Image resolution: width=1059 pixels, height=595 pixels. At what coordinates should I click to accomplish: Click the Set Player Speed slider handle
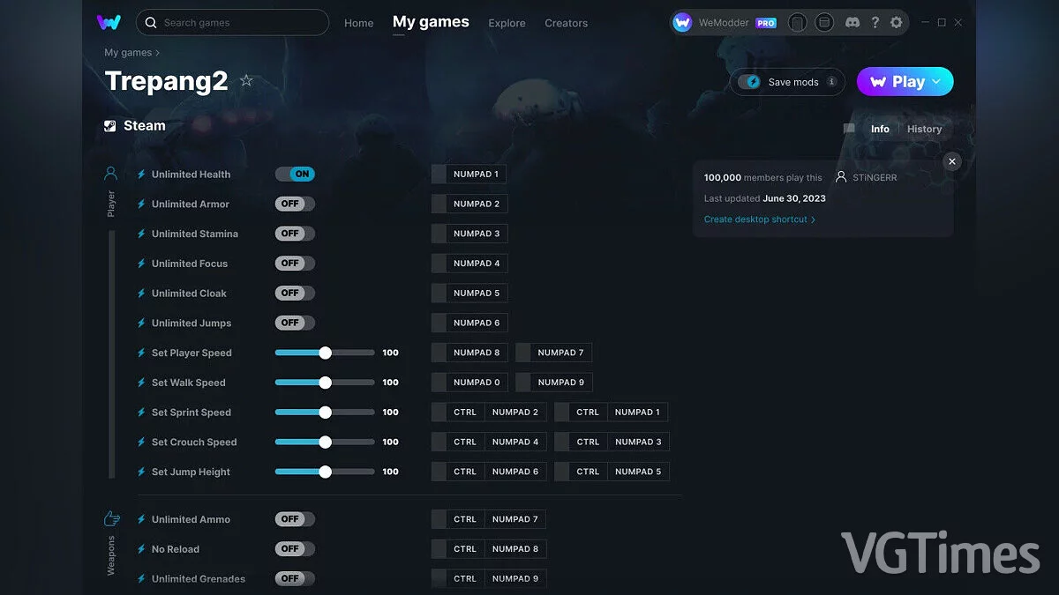(x=325, y=353)
